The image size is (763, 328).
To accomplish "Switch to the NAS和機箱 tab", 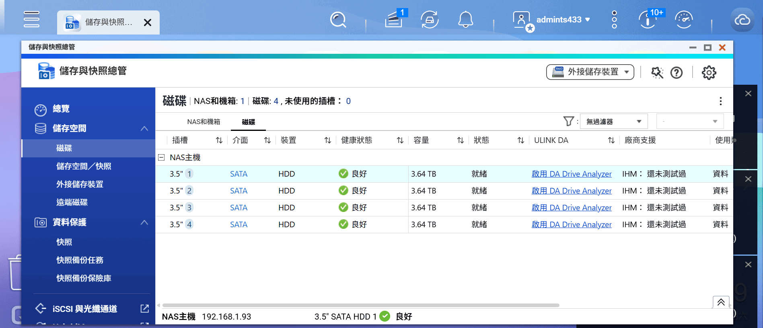I will (204, 122).
